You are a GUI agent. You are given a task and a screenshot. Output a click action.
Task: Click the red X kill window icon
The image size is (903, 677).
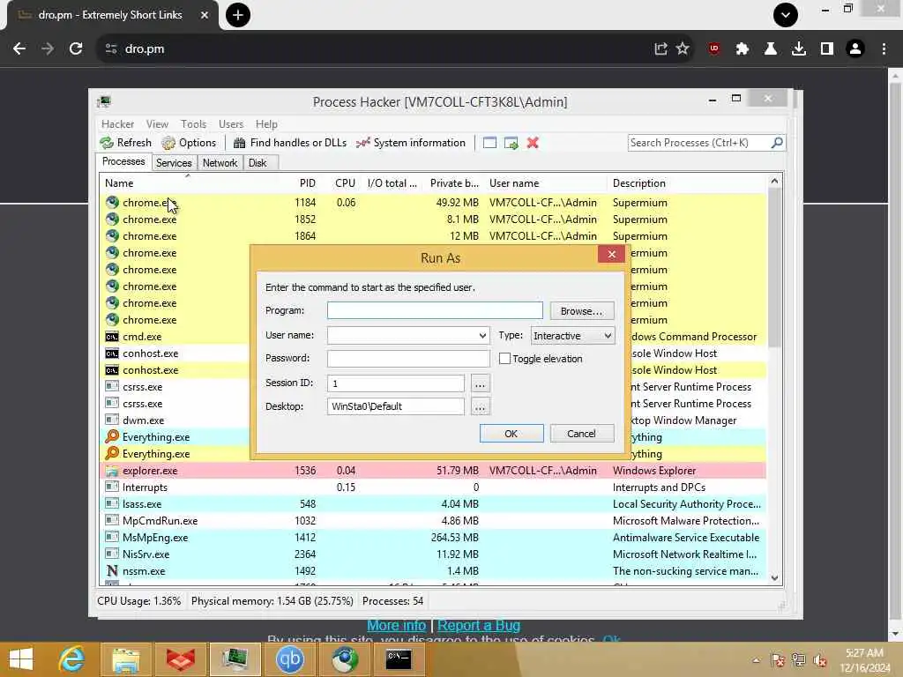[533, 143]
